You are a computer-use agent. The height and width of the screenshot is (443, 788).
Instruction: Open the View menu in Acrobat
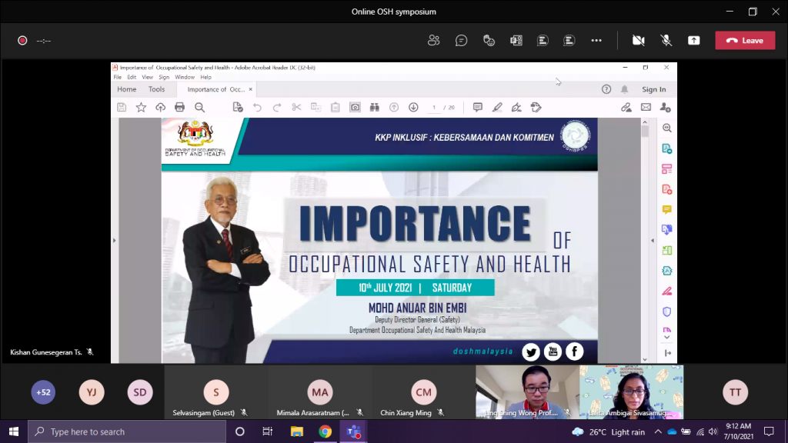147,78
